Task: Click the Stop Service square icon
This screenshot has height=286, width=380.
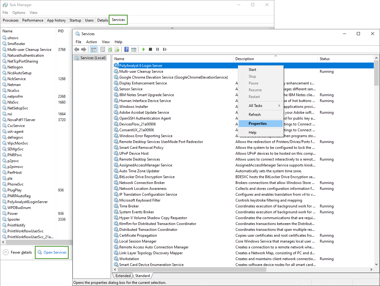Action: tap(150, 49)
